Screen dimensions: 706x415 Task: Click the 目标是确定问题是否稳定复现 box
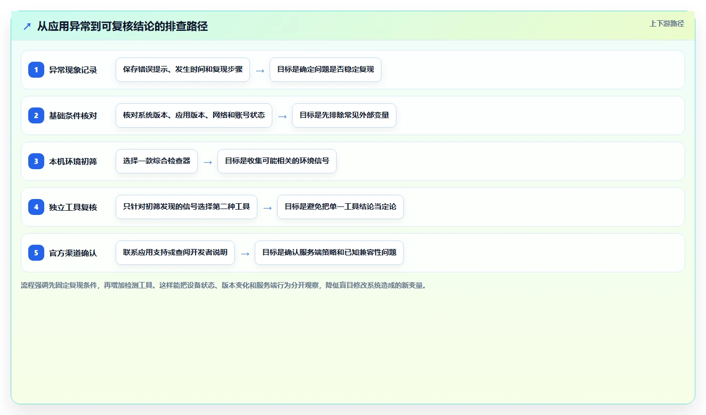pyautogui.click(x=326, y=70)
